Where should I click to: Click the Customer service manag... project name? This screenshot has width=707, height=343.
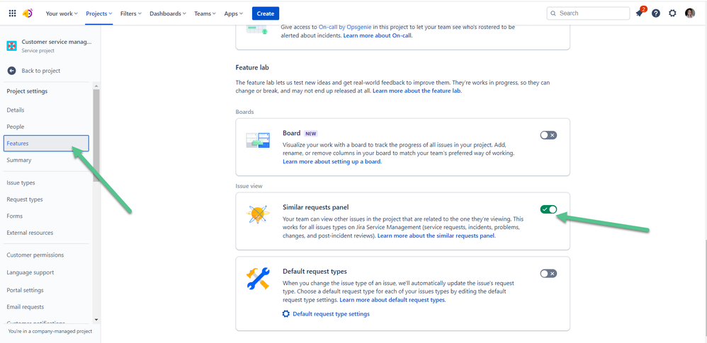[57, 42]
